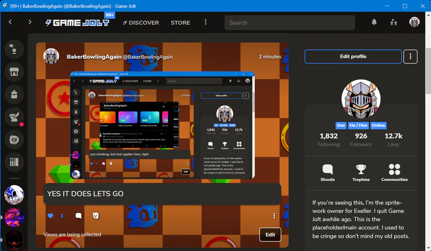
Task: Open the BakerBowlingAgain display name link
Action: (x=94, y=57)
